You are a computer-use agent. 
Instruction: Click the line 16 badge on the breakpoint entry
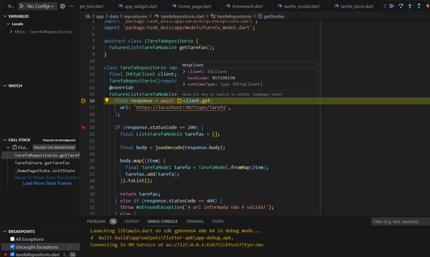tap(72, 254)
